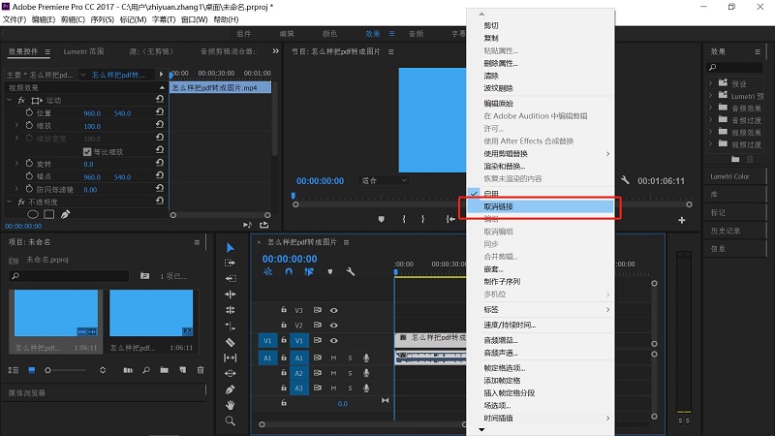
Task: Collapse the Motion effect group
Action: (x=10, y=100)
